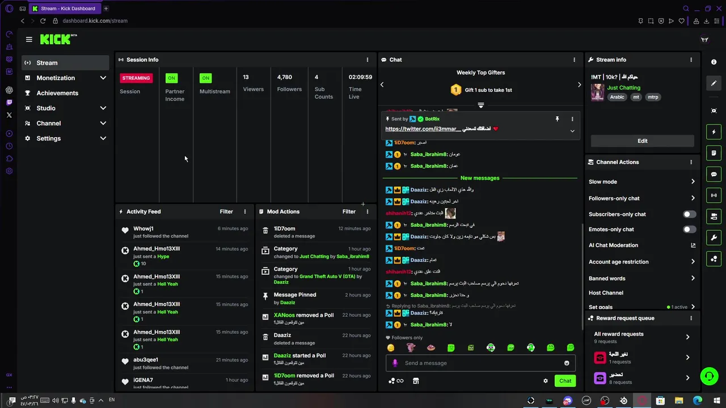
Task: Collapse the Weekly Top Gifters banner
Action: point(481,105)
